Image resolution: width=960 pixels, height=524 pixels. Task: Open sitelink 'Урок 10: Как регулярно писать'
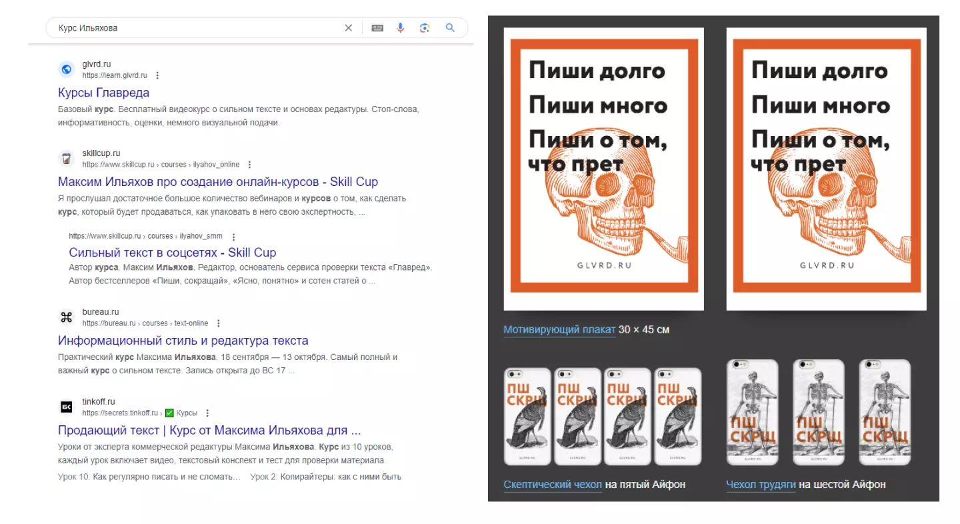149,477
